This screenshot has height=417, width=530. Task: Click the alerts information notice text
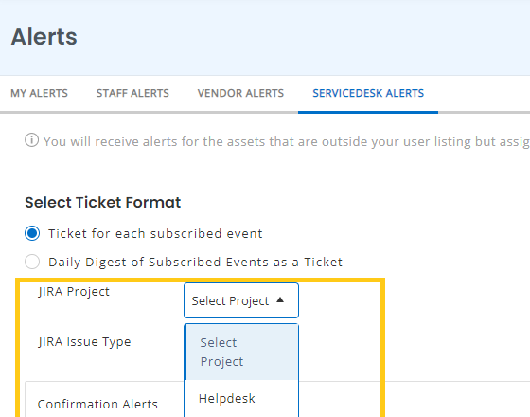tap(287, 141)
